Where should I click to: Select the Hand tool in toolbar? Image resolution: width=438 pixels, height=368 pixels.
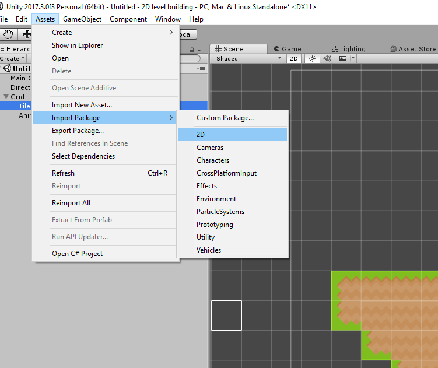[8, 34]
